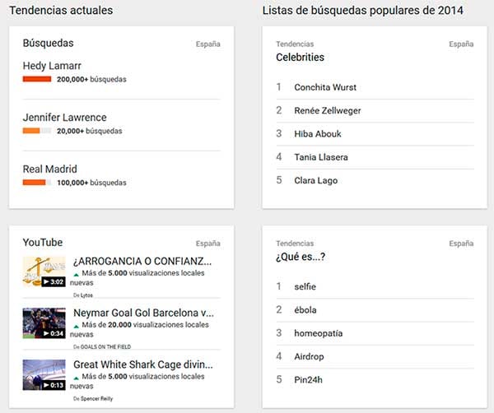Screen dimensions: 494x413
Task: Click España label in YouTube card
Action: point(208,244)
